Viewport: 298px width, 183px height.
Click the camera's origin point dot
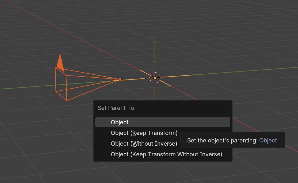(x=120, y=79)
